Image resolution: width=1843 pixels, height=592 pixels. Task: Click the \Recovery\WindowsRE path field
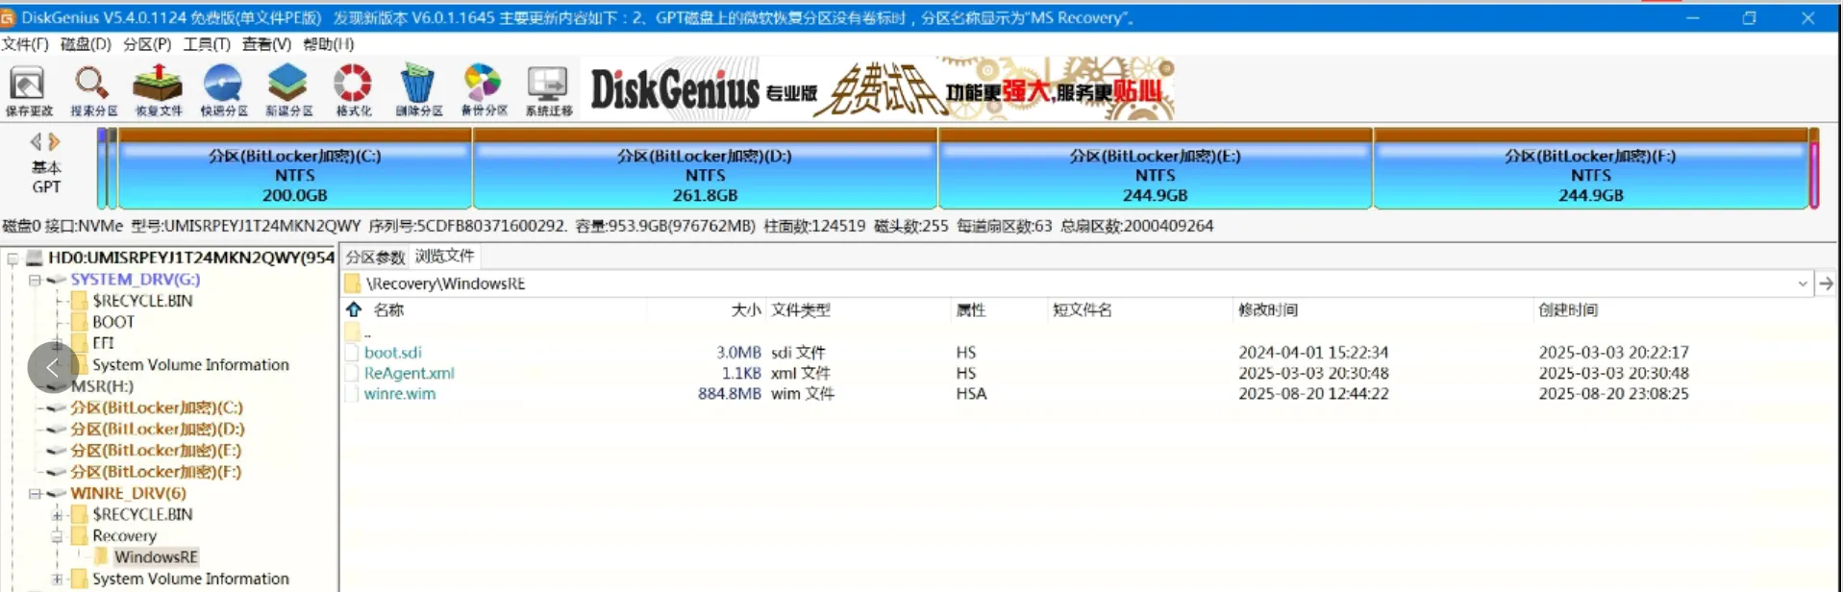pos(1077,284)
